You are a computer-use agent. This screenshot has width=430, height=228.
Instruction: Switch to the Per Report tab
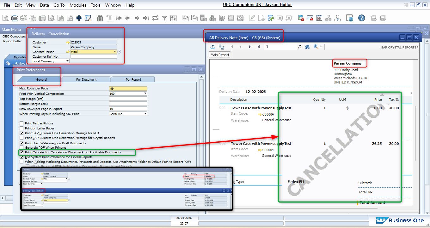point(133,79)
